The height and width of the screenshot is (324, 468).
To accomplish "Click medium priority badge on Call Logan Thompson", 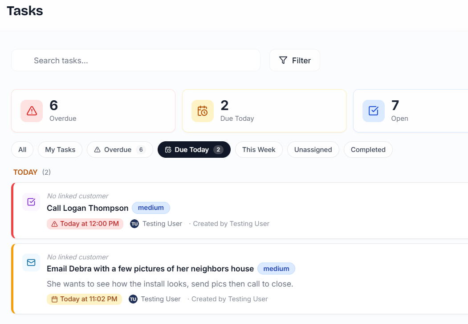I will pos(151,208).
